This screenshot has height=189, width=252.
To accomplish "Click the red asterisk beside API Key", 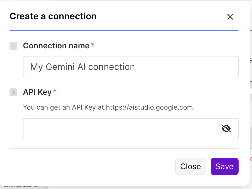I will point(55,91).
